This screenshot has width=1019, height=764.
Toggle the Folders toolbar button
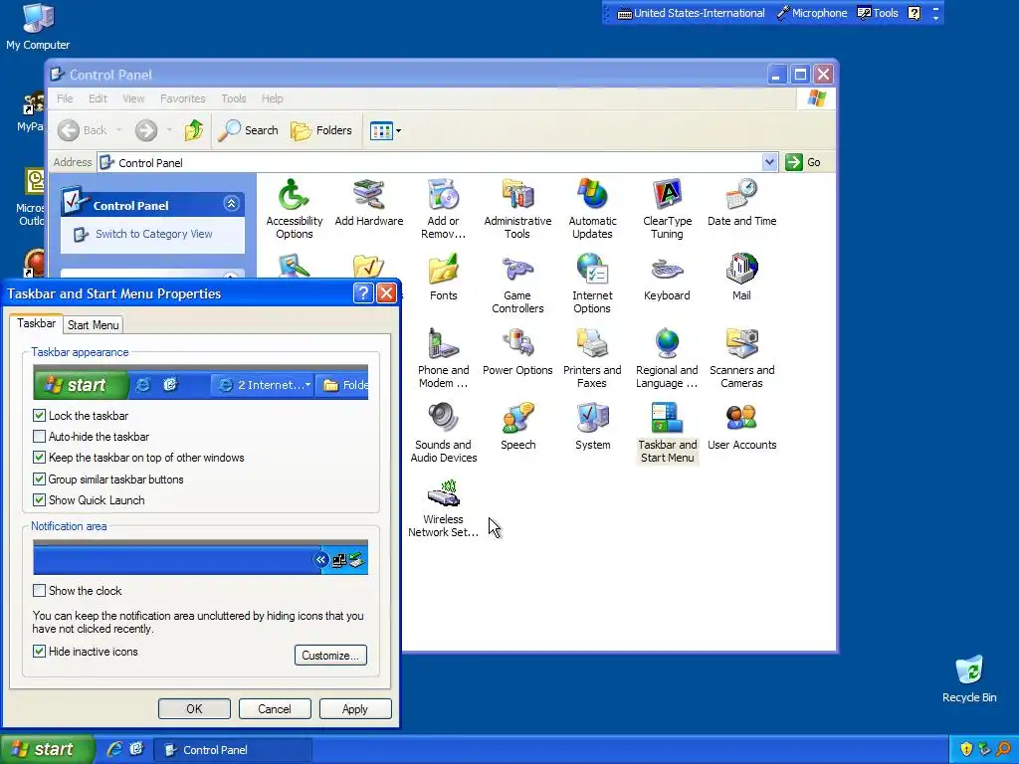pos(321,130)
